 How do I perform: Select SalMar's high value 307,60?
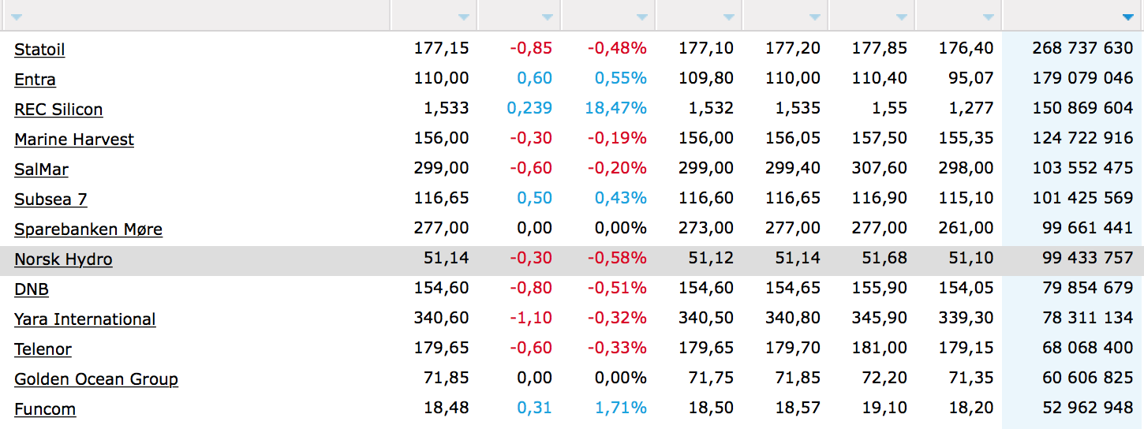tap(880, 168)
